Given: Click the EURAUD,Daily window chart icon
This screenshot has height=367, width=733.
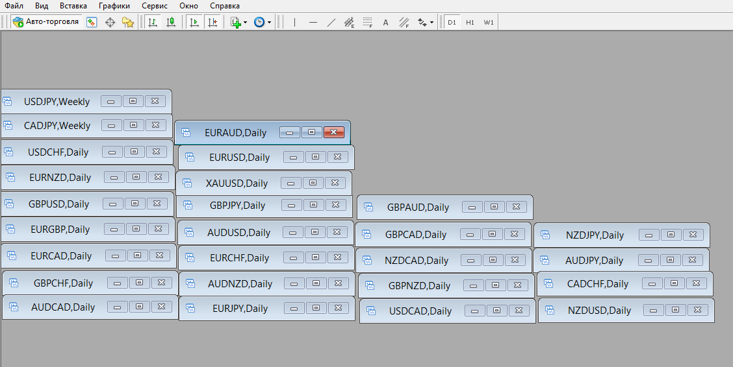Looking at the screenshot, I should click(x=186, y=132).
